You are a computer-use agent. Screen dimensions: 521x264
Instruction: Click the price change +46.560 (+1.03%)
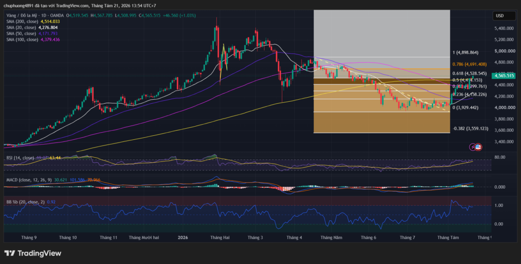coord(179,15)
